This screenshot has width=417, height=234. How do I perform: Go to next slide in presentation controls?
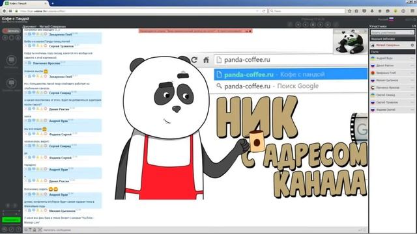coord(321,25)
